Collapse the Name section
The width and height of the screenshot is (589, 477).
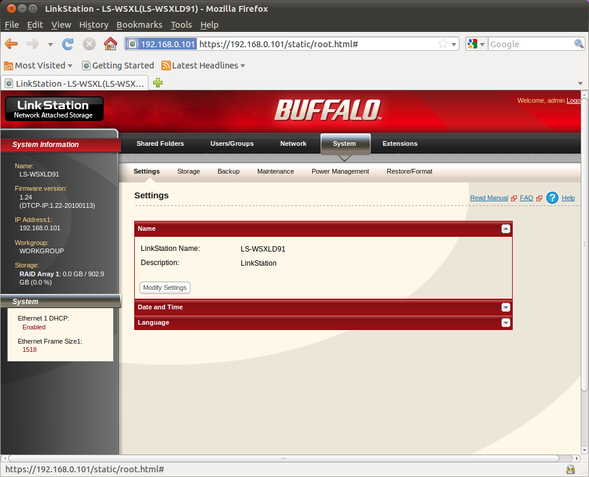click(x=506, y=228)
